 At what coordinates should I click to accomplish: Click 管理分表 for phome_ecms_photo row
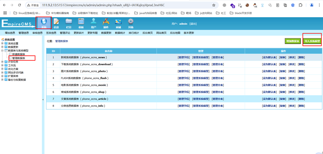point(218,71)
